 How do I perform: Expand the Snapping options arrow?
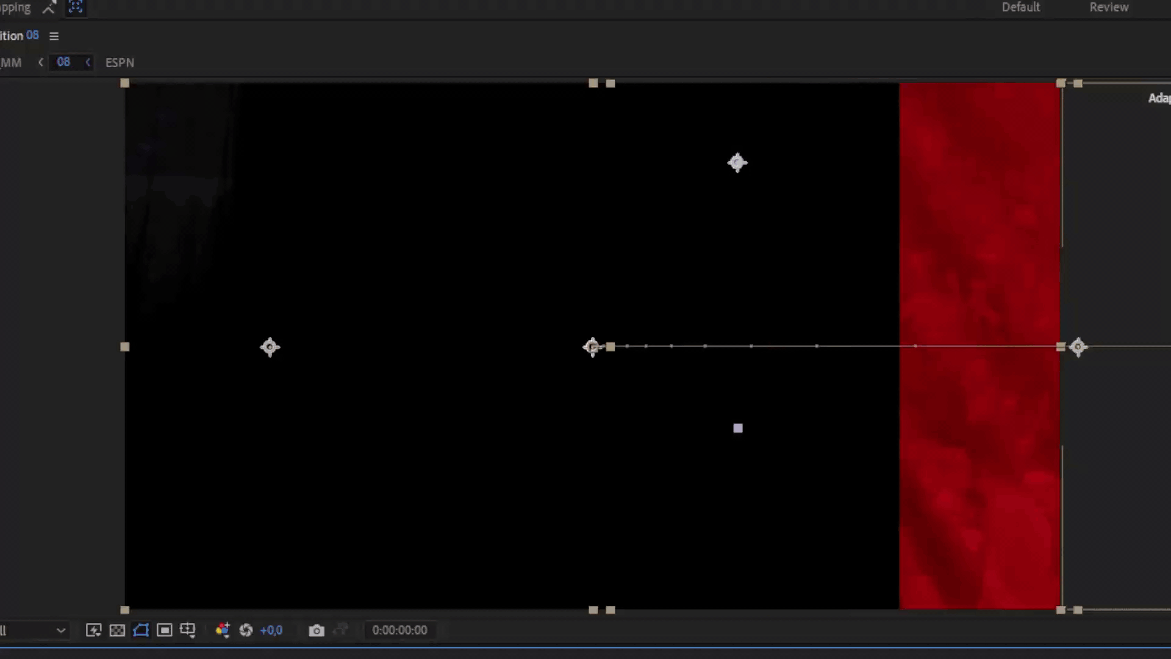click(x=49, y=8)
